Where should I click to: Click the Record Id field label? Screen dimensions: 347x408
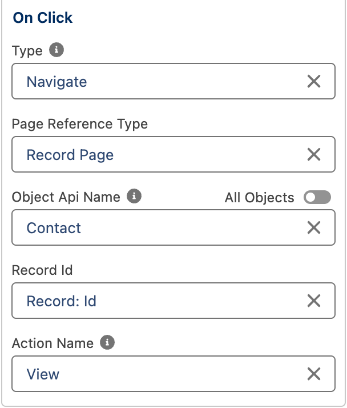coord(42,270)
